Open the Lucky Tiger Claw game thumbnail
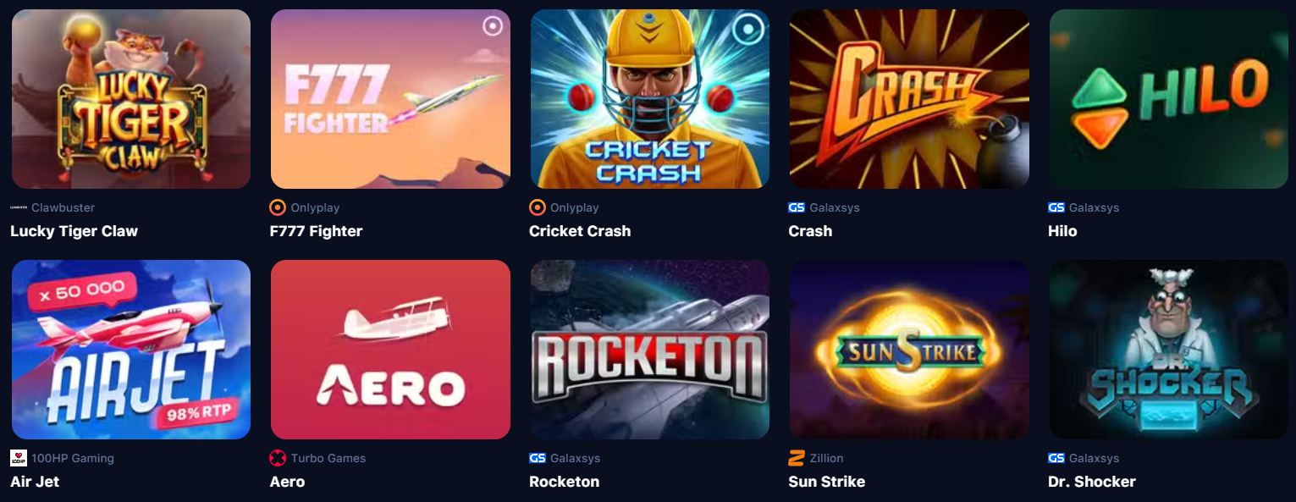 click(x=131, y=99)
